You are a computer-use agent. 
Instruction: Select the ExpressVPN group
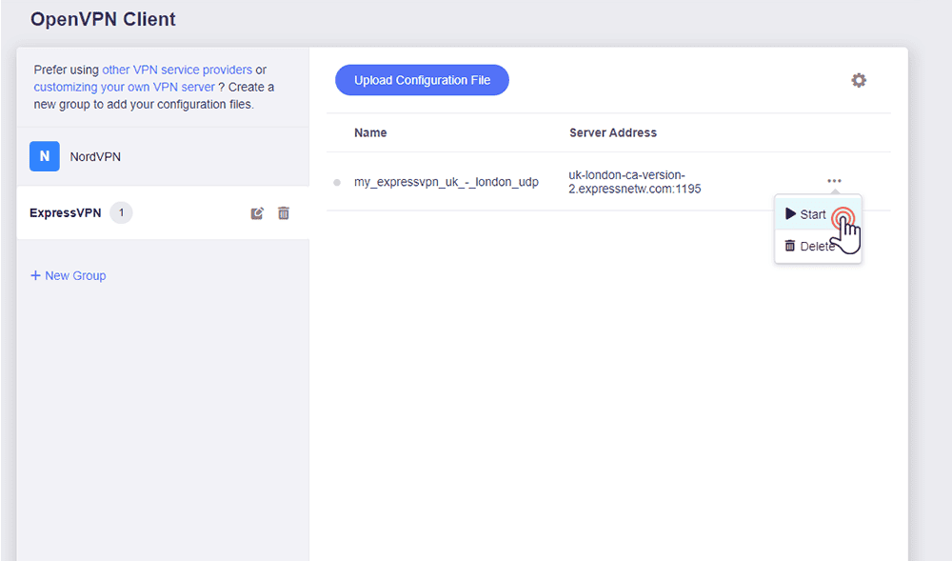[x=163, y=213]
